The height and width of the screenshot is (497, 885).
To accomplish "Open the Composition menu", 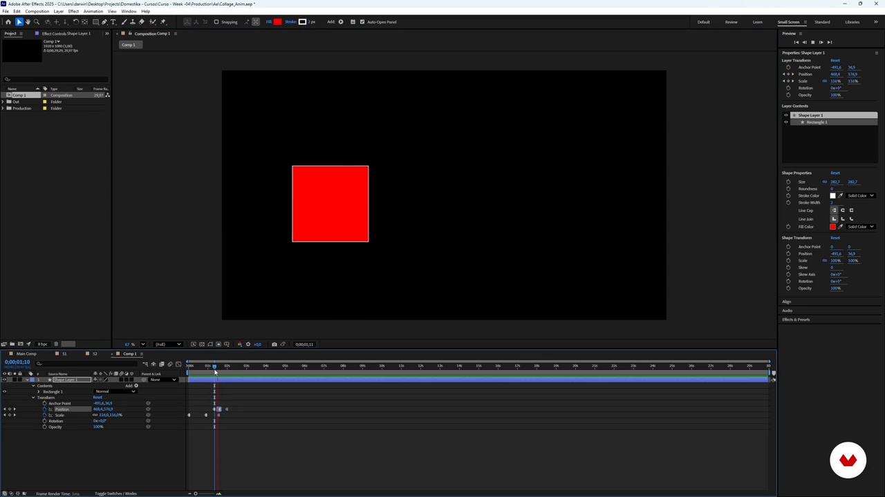I will pyautogui.click(x=37, y=11).
